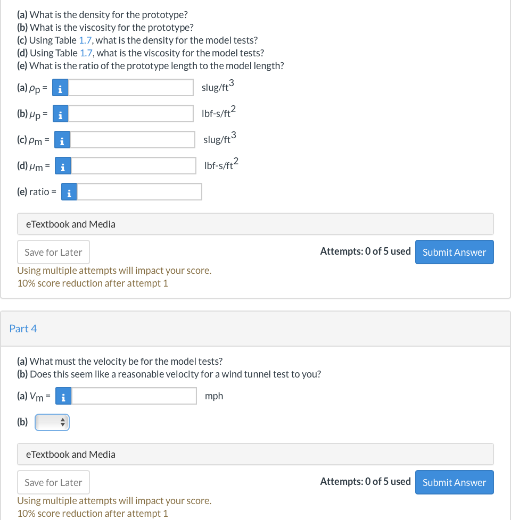Click info icon beside ratio field
Screen dimensions: 511x520
click(69, 192)
